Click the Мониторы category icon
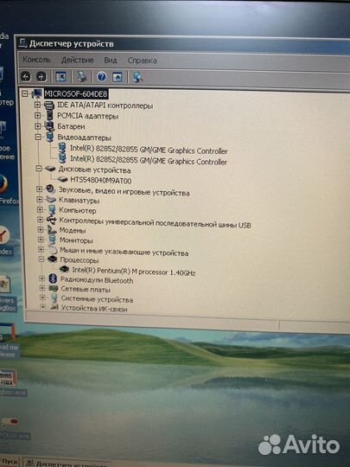 pyautogui.click(x=53, y=240)
